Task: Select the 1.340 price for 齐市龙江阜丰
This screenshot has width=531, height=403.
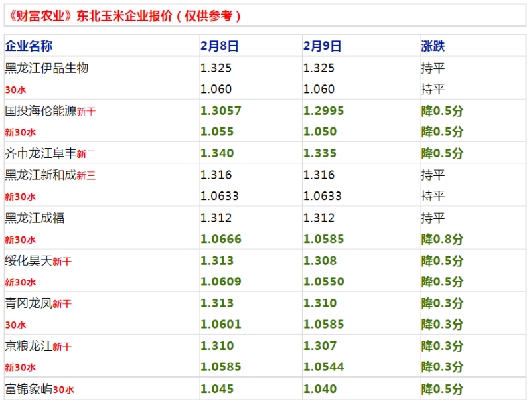Action: point(217,153)
